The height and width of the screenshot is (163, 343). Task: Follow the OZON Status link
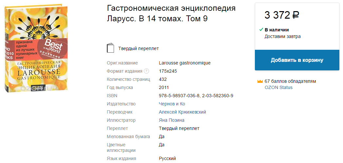(x=278, y=87)
